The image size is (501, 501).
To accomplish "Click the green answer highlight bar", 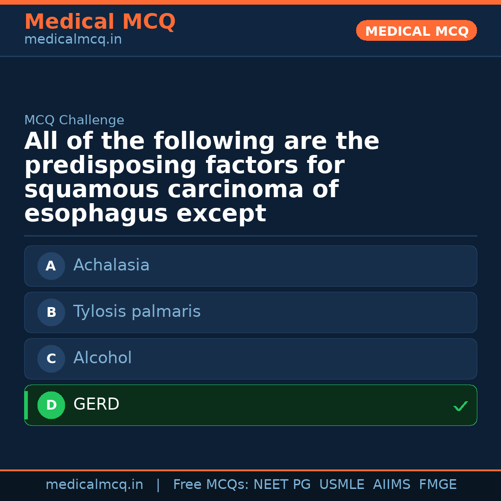I will pos(26,405).
